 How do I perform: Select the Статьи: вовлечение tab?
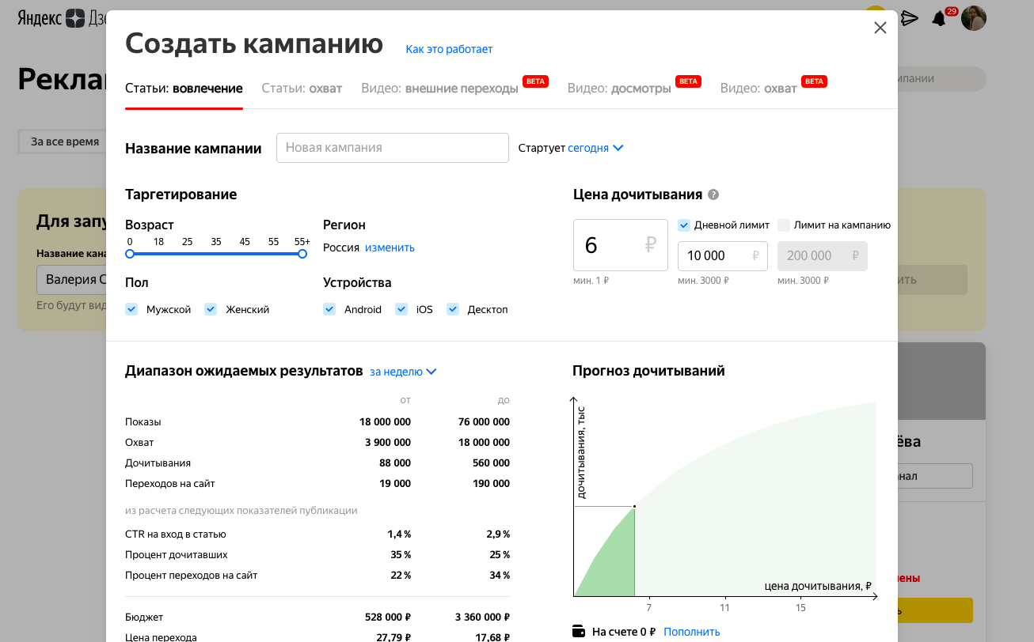[184, 89]
